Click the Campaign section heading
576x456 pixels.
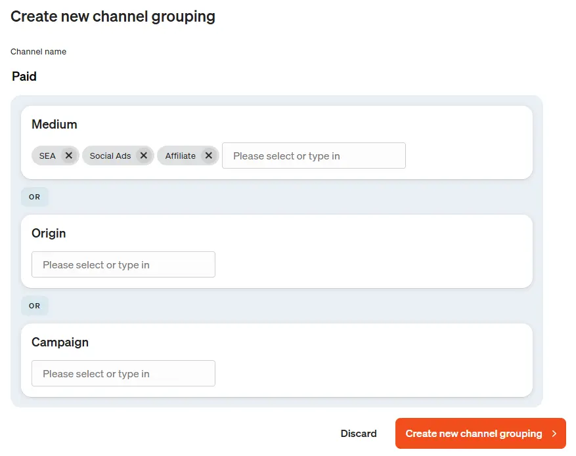(60, 342)
